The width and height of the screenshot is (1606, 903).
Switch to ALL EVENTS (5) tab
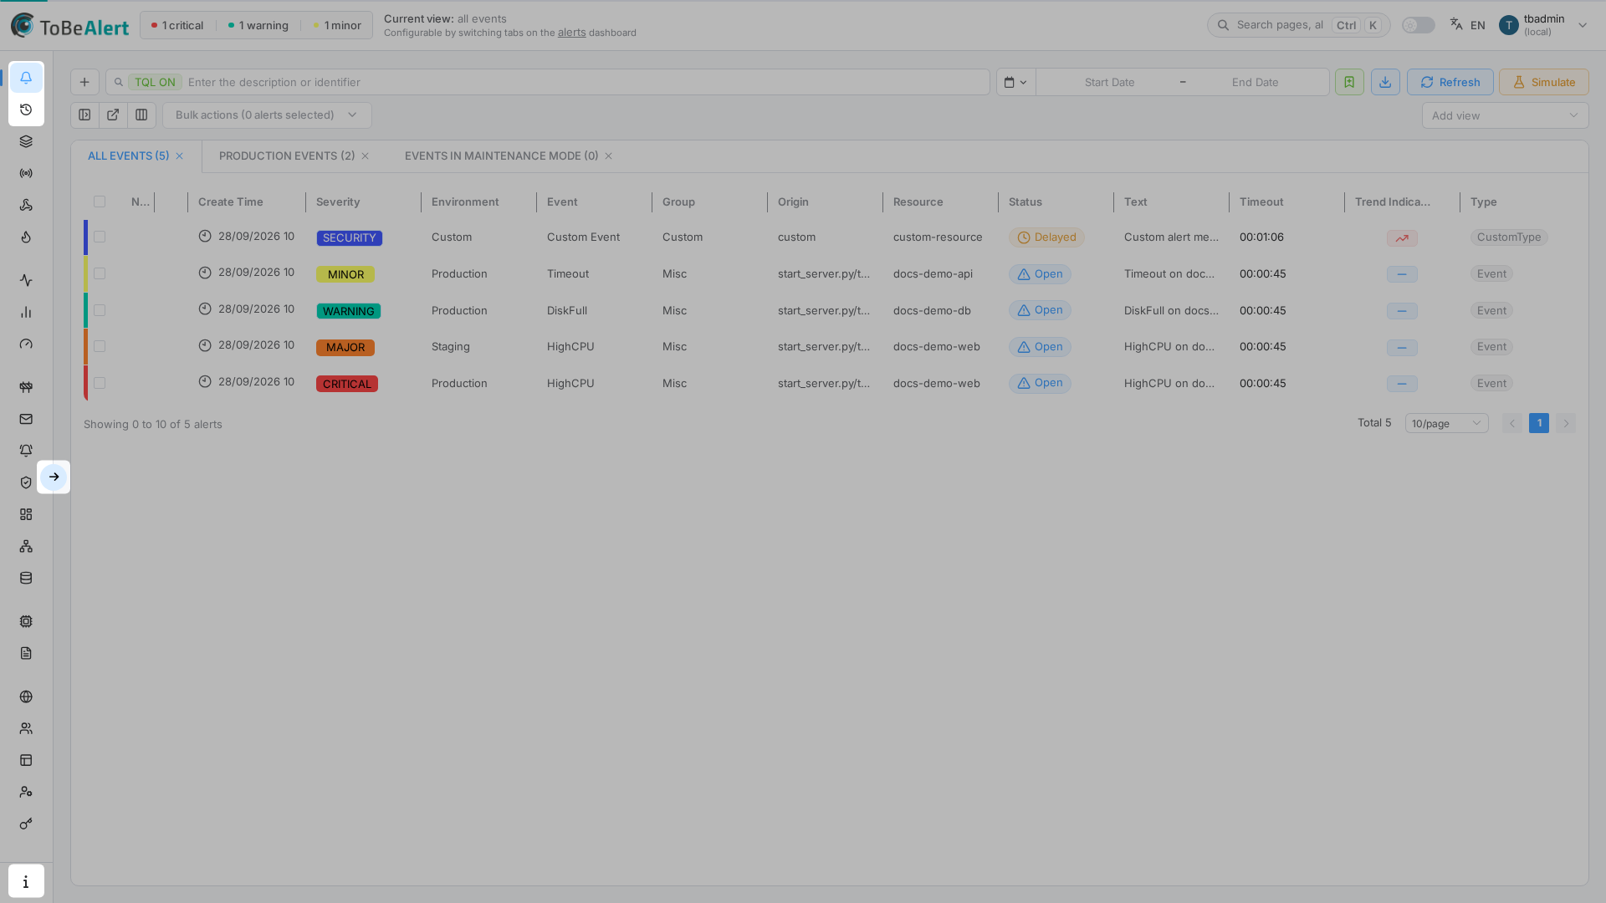pyautogui.click(x=128, y=156)
